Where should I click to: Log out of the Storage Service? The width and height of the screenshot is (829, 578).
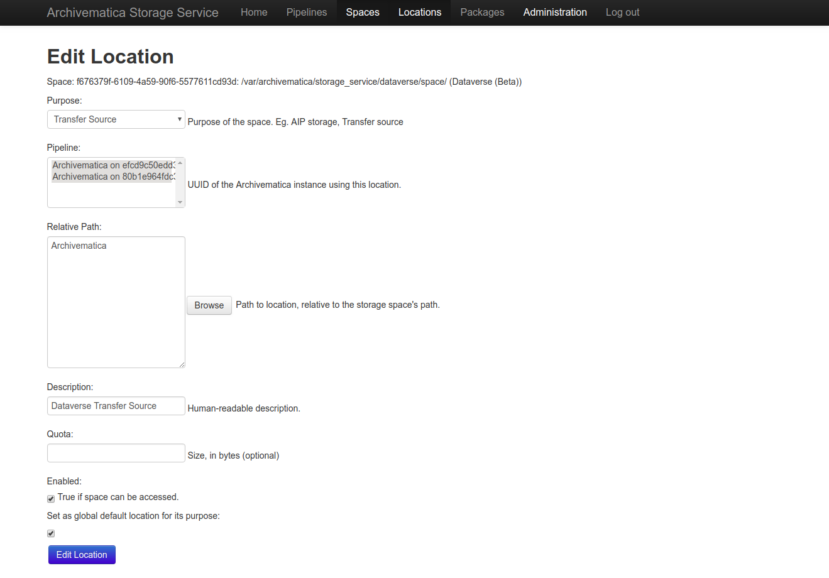coord(622,12)
